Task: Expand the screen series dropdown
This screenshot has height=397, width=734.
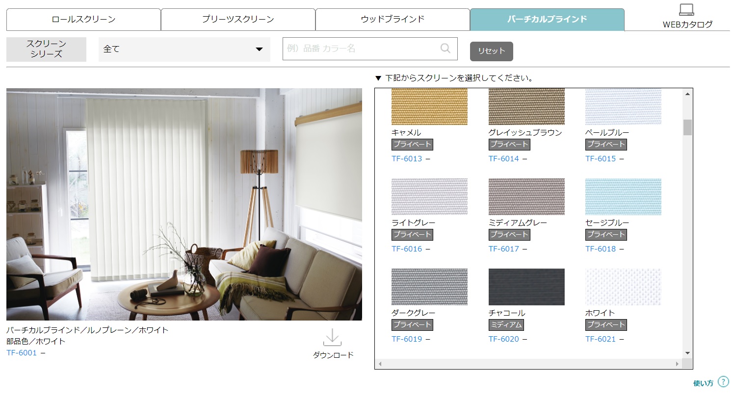Action: (184, 50)
